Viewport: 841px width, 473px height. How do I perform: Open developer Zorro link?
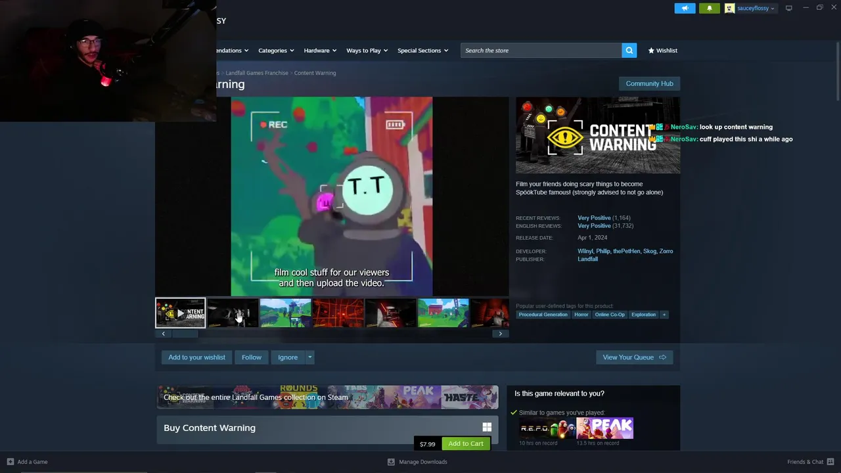(666, 251)
